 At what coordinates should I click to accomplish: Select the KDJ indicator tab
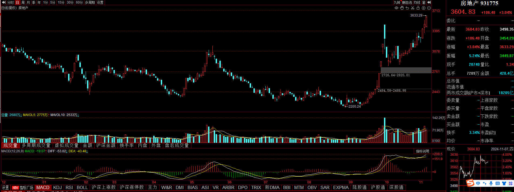click(x=57, y=187)
